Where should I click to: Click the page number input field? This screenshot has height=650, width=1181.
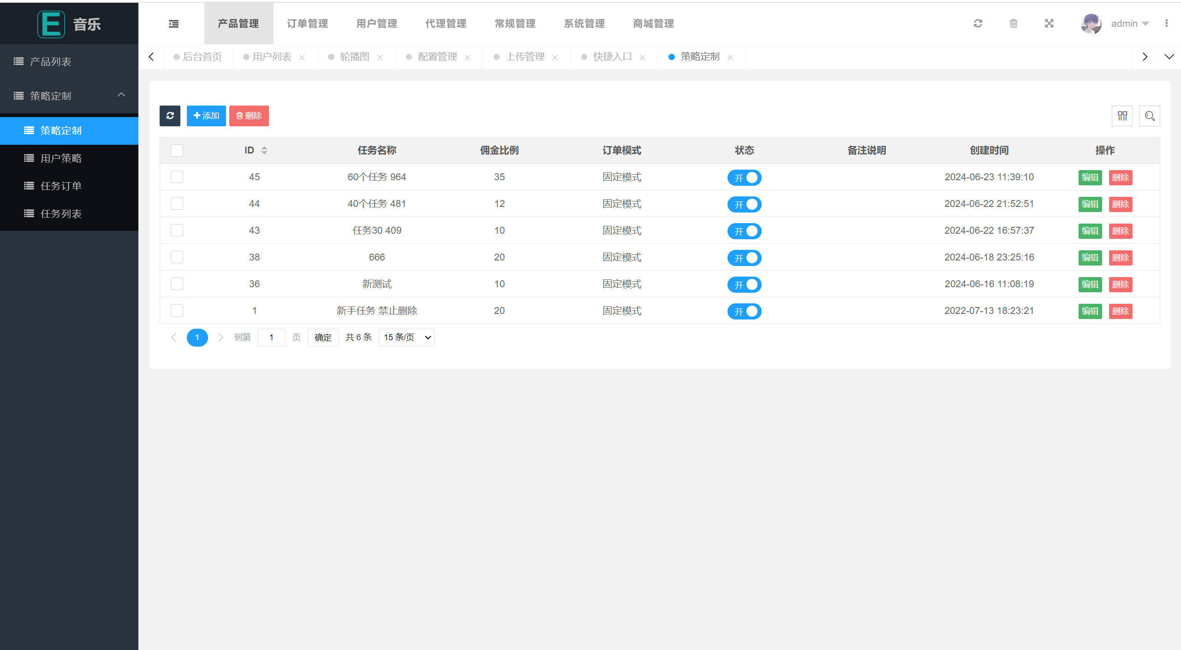[271, 337]
